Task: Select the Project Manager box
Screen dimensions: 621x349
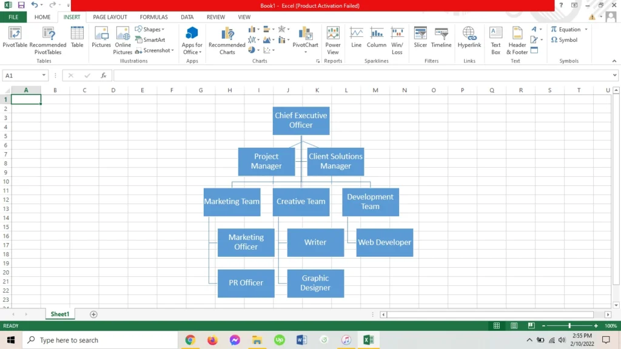Action: (x=266, y=161)
